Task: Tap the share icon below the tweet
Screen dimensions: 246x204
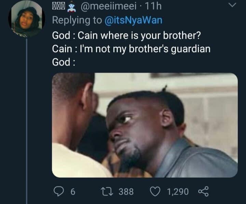Action: (x=203, y=191)
